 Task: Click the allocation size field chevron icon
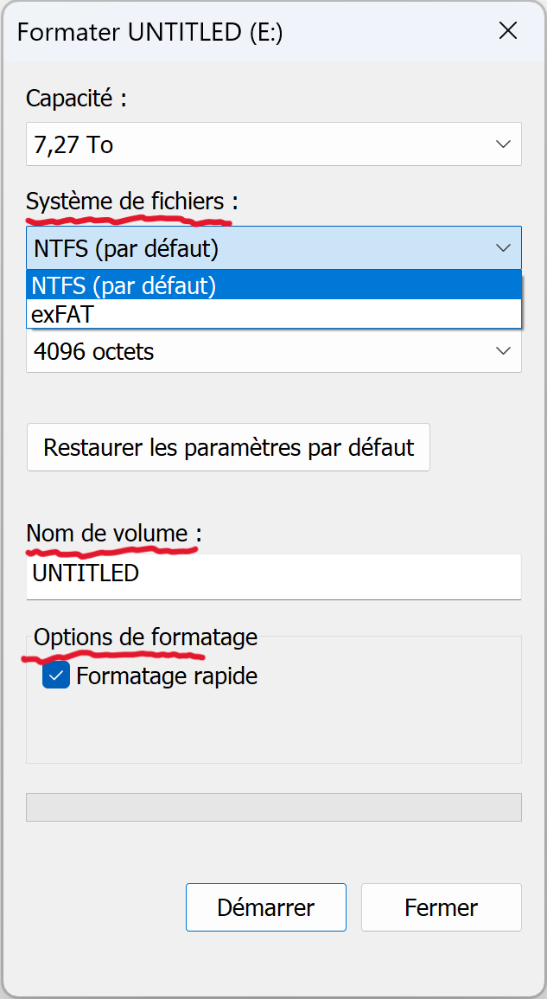503,351
